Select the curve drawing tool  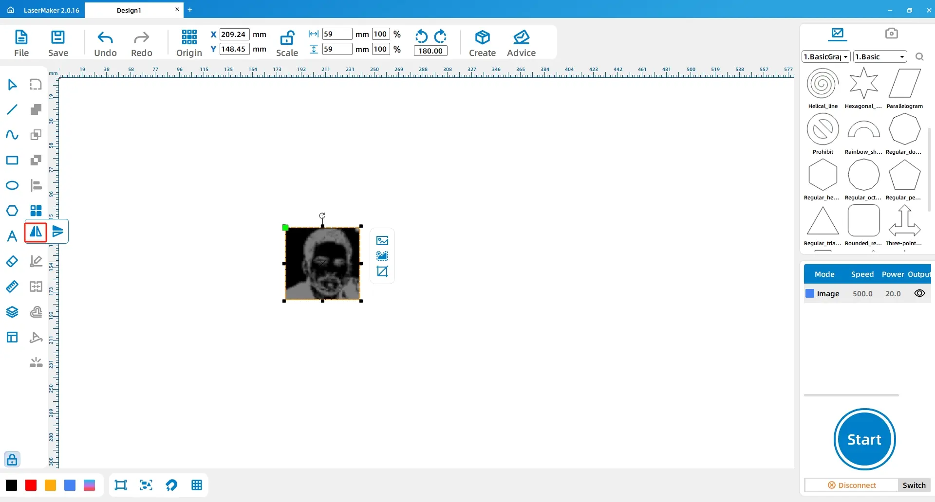[12, 135]
